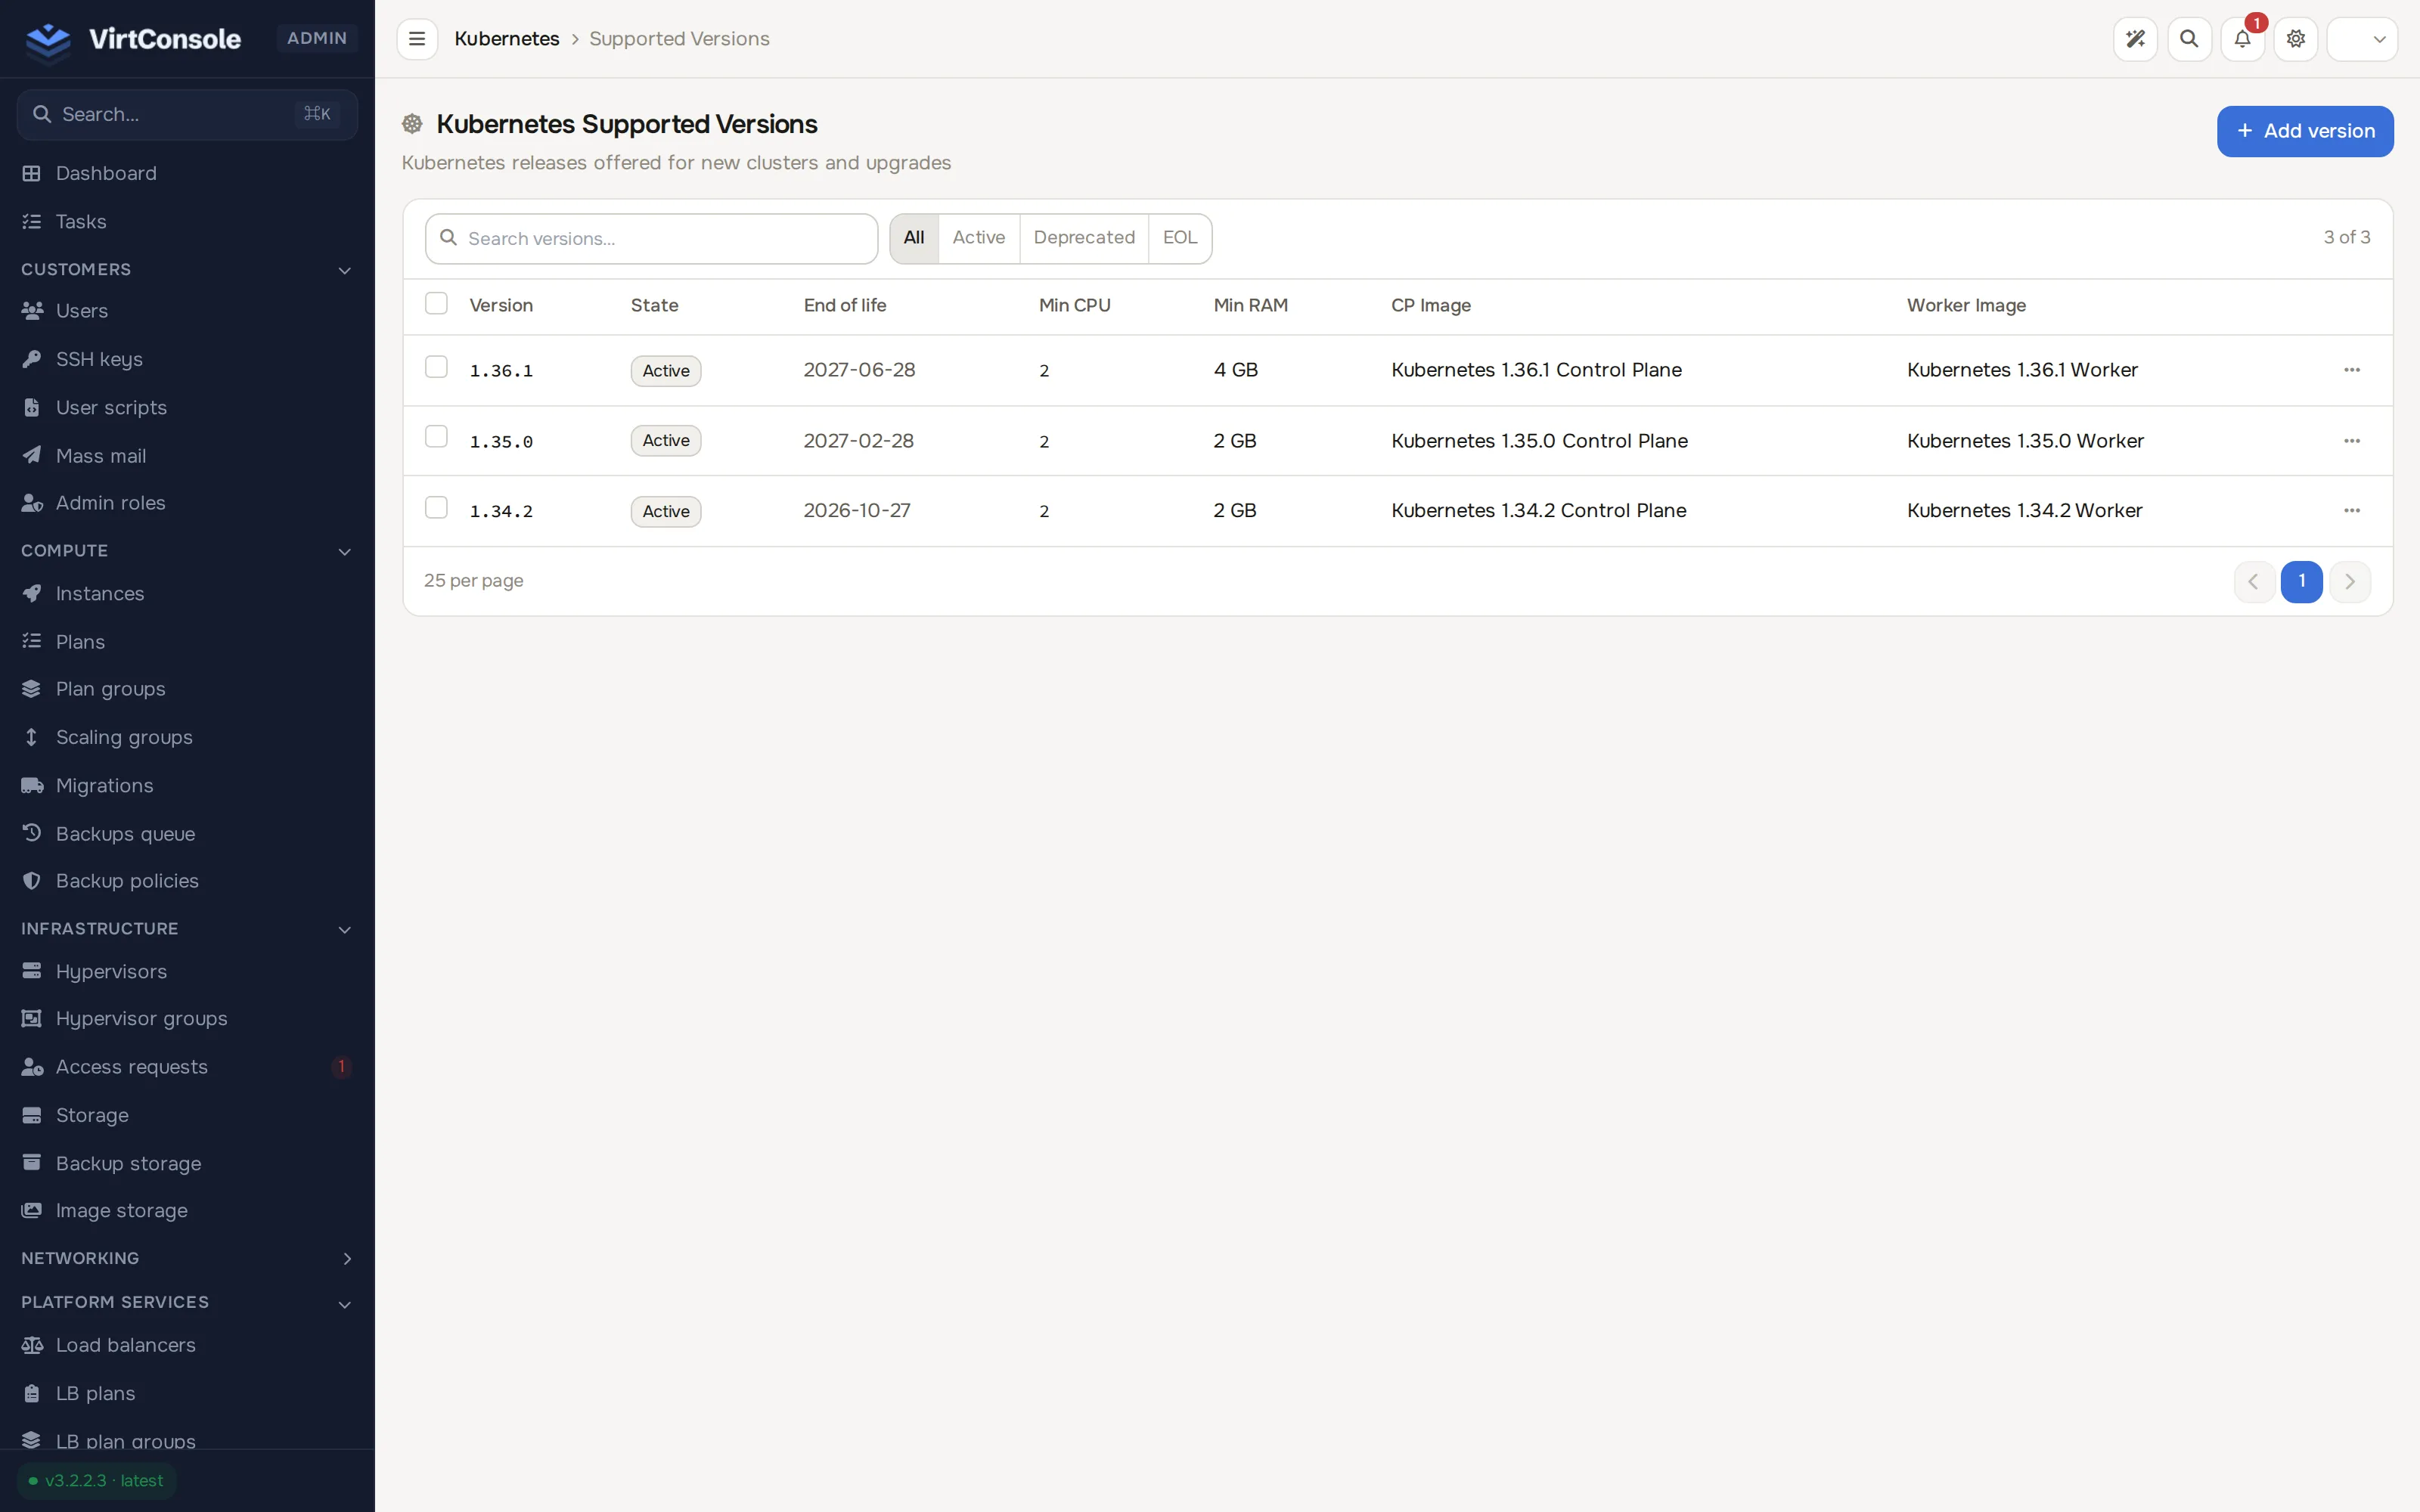
Task: Go to page 1 in pagination
Action: (2302, 581)
